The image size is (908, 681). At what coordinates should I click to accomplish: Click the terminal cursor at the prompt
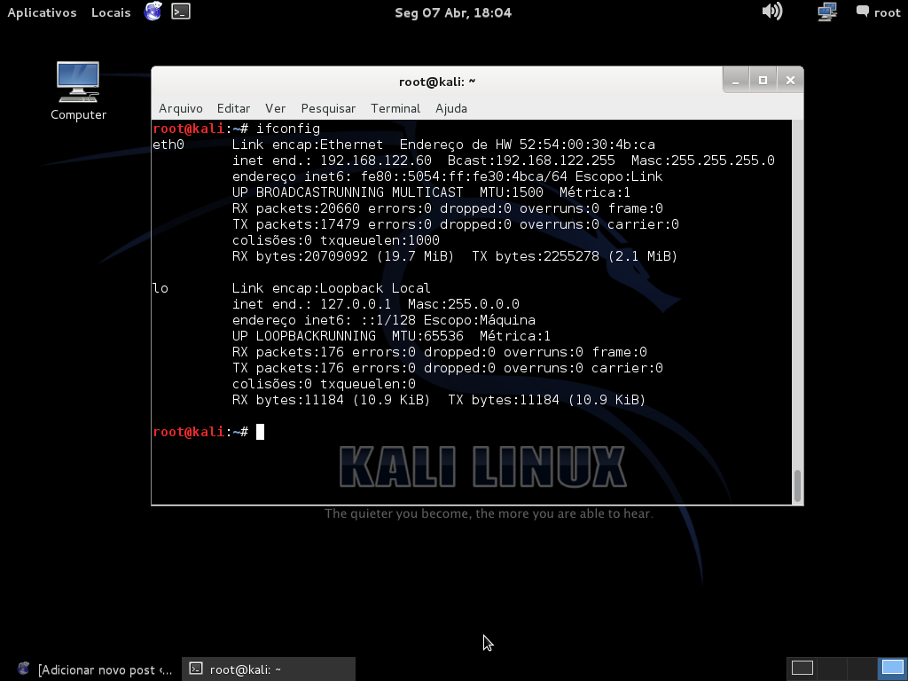260,432
